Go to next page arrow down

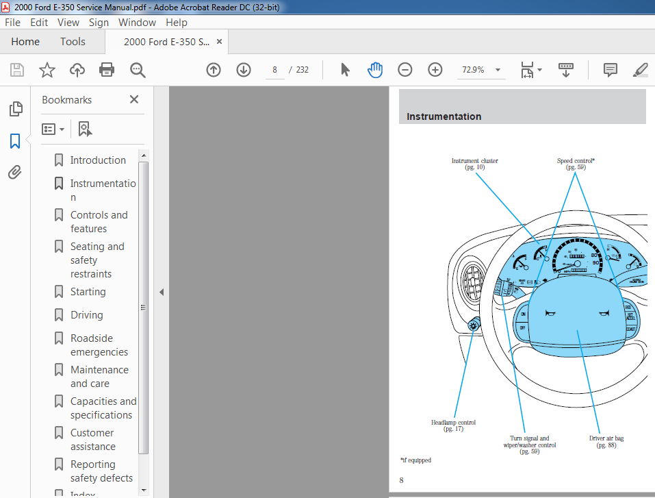point(244,70)
